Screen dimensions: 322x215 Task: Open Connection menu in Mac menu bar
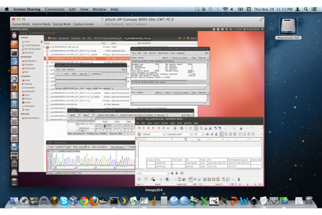click(55, 10)
